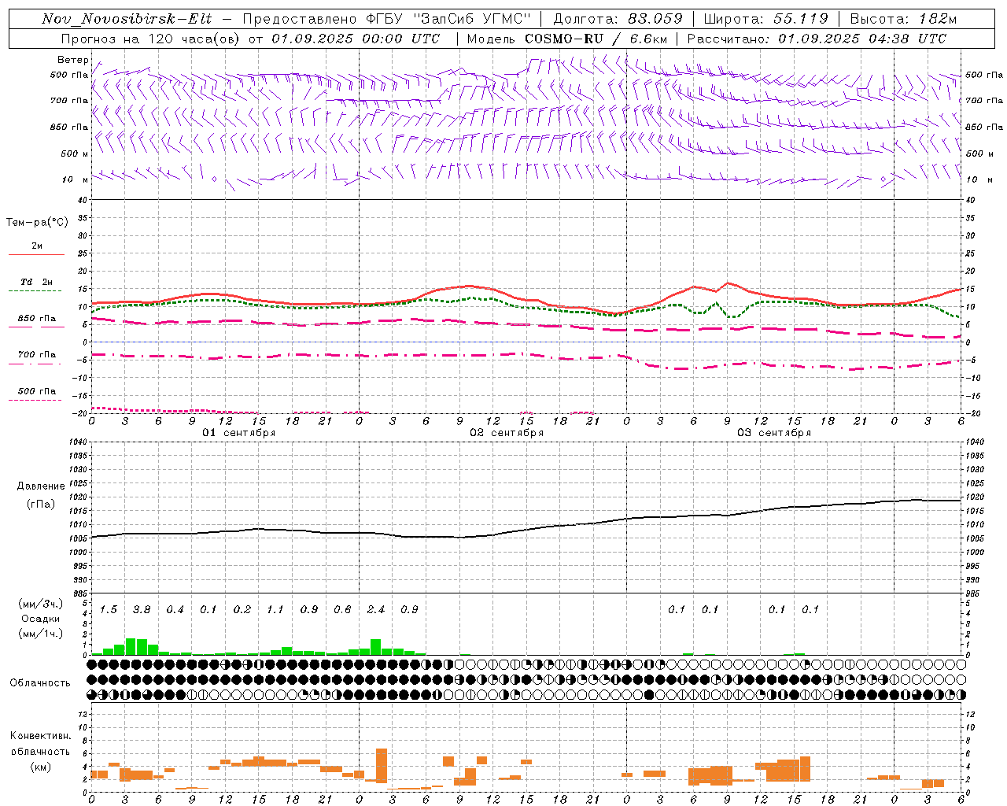Click the Долгота: 83.059 value

pyautogui.click(x=618, y=19)
